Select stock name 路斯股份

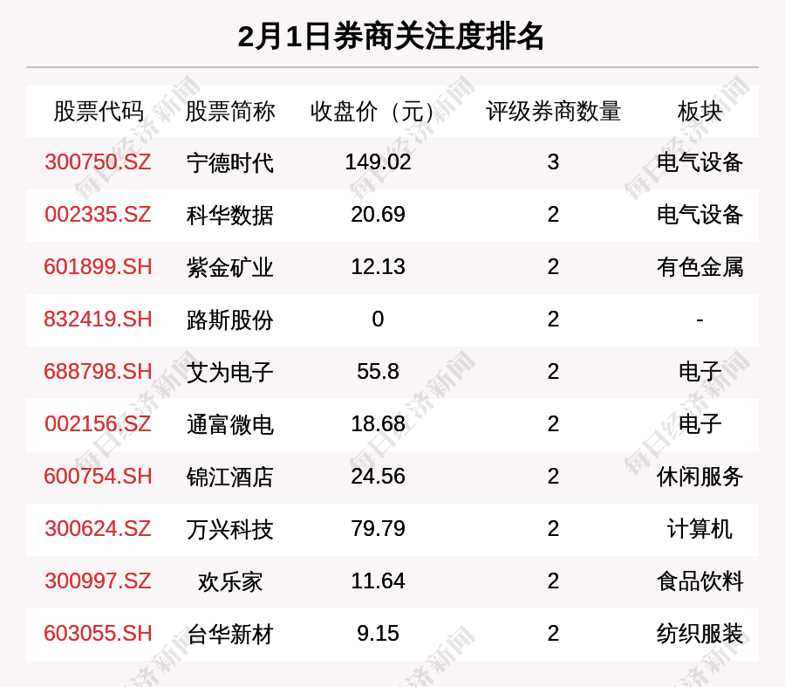click(229, 320)
